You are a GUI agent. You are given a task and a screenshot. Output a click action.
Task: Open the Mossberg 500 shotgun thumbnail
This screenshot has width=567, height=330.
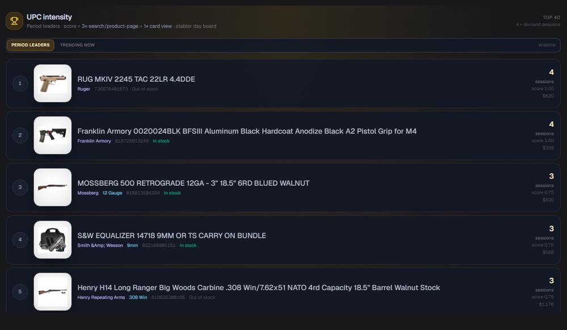52,187
